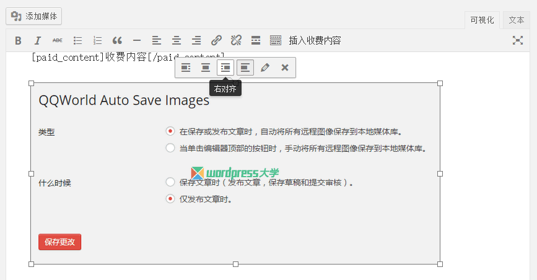537x280 pixels.
Task: Toggle italic formatting
Action: pyautogui.click(x=38, y=40)
